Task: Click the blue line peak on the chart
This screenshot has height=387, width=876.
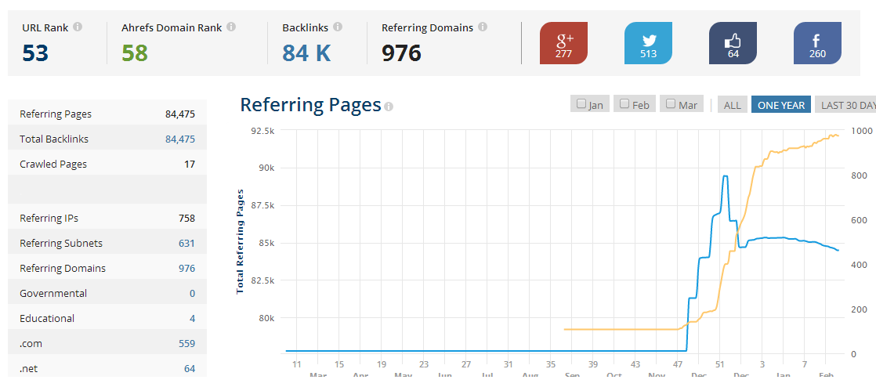Action: click(x=725, y=176)
